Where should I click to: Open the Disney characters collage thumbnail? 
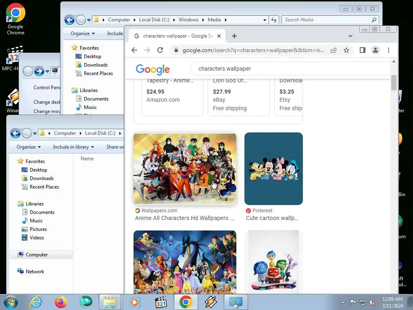pyautogui.click(x=185, y=262)
